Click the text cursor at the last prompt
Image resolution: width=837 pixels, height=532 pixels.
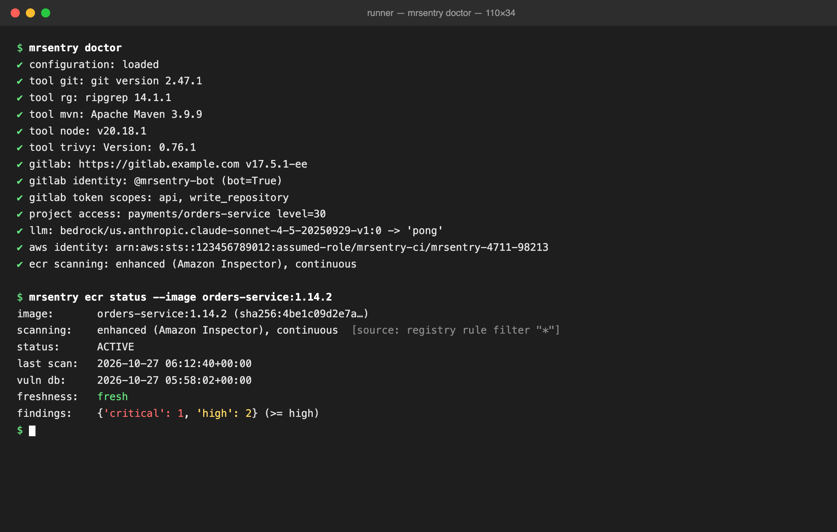point(32,431)
